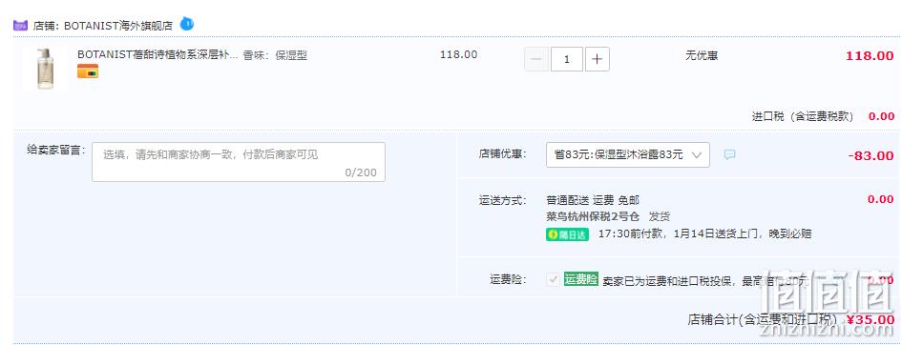Click the green 运费险 badge
Image resolution: width=902 pixels, height=345 pixels.
click(x=581, y=279)
